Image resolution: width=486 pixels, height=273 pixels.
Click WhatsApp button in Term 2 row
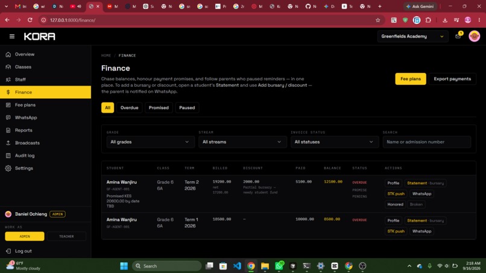(421, 193)
